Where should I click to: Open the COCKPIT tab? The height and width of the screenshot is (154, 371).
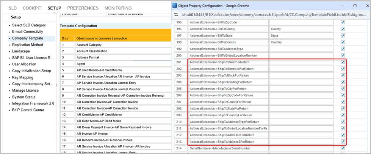pos(32,8)
